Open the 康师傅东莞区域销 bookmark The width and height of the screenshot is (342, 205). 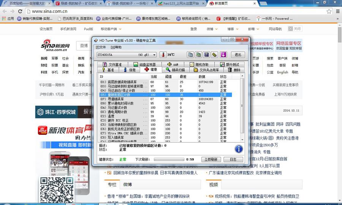154,19
